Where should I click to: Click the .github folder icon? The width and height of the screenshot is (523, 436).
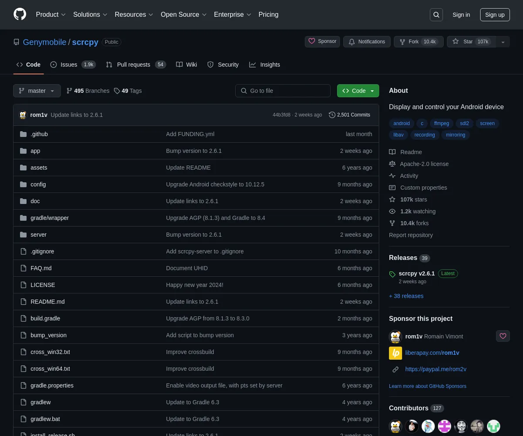click(24, 134)
